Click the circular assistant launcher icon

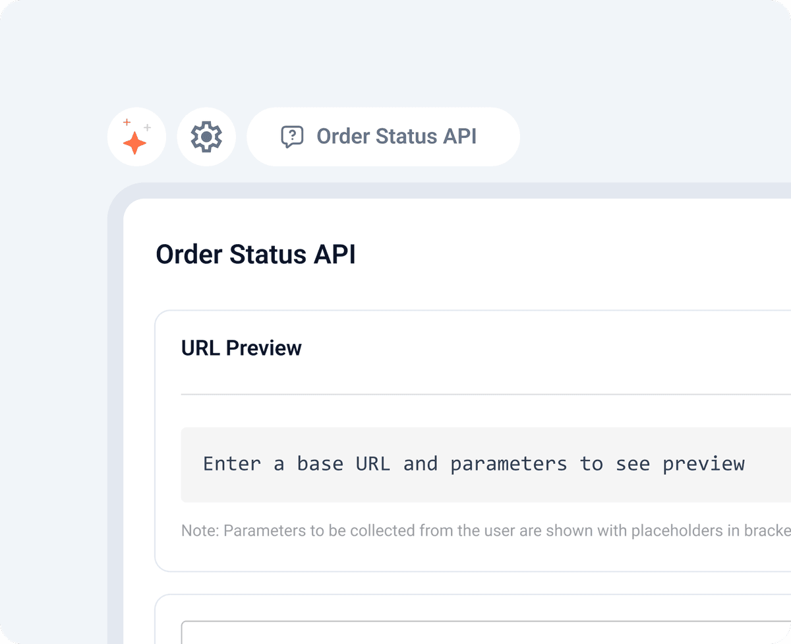(x=136, y=137)
